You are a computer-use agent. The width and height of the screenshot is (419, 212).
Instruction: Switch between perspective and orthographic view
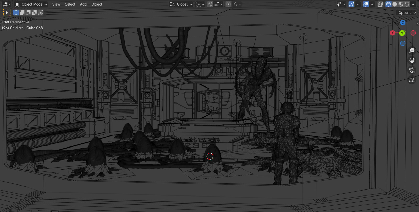[x=412, y=80]
